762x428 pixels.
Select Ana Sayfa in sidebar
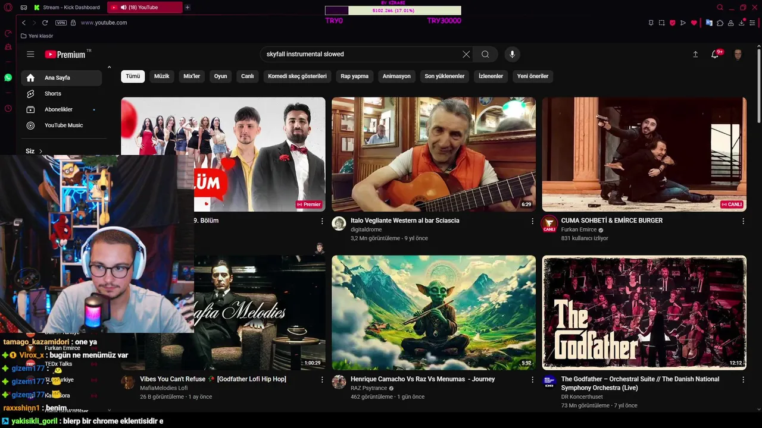click(61, 78)
